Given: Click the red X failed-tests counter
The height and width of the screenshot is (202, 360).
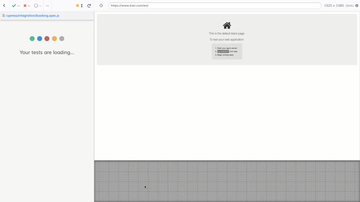Looking at the screenshot, I should (27, 6).
